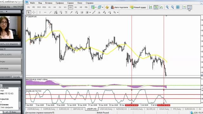Screen dimensions: 203x114
Task: Zoom in on the chart
Action: pos(167,7)
